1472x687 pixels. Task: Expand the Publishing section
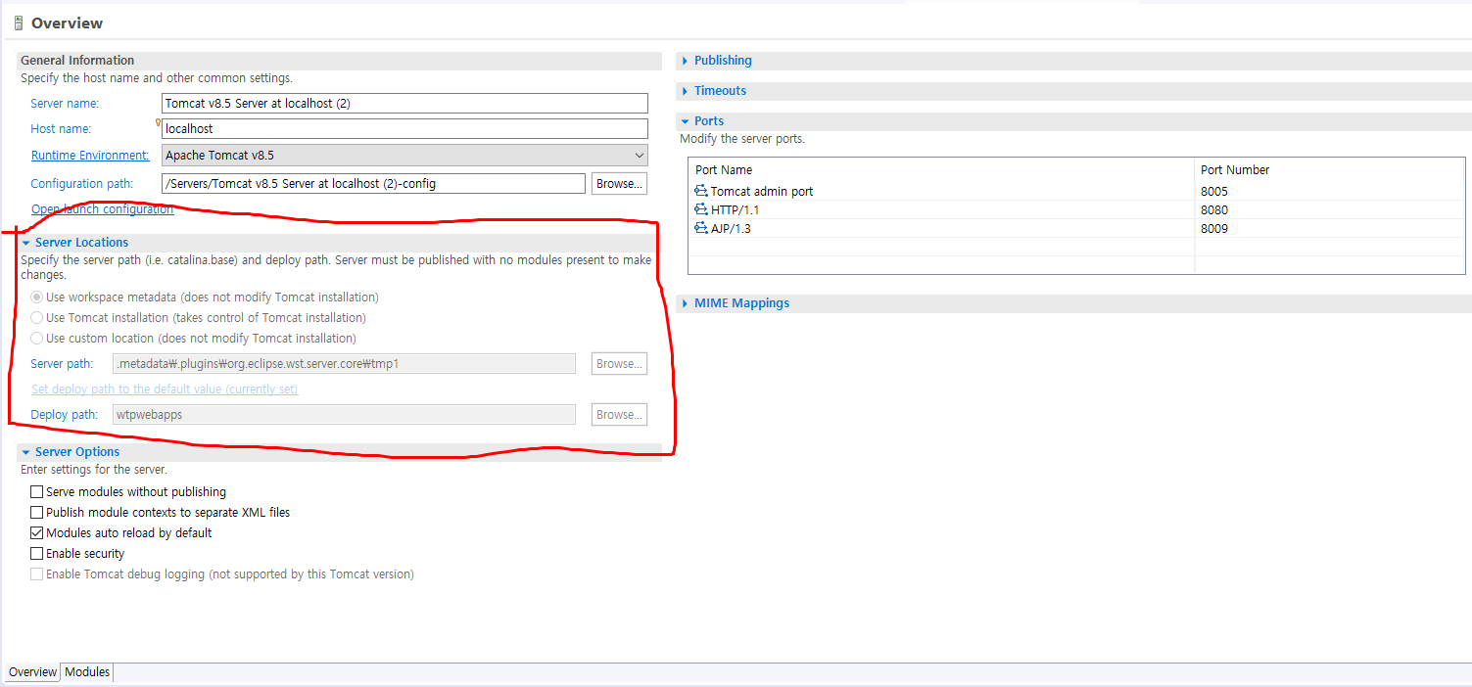tap(686, 61)
